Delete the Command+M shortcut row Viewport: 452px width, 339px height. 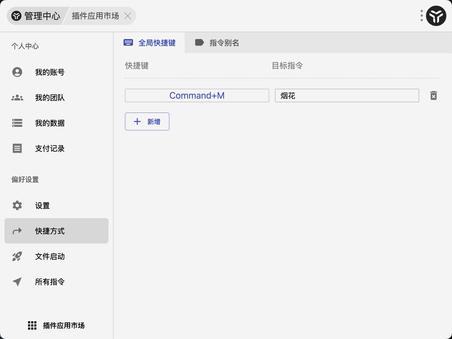[434, 95]
